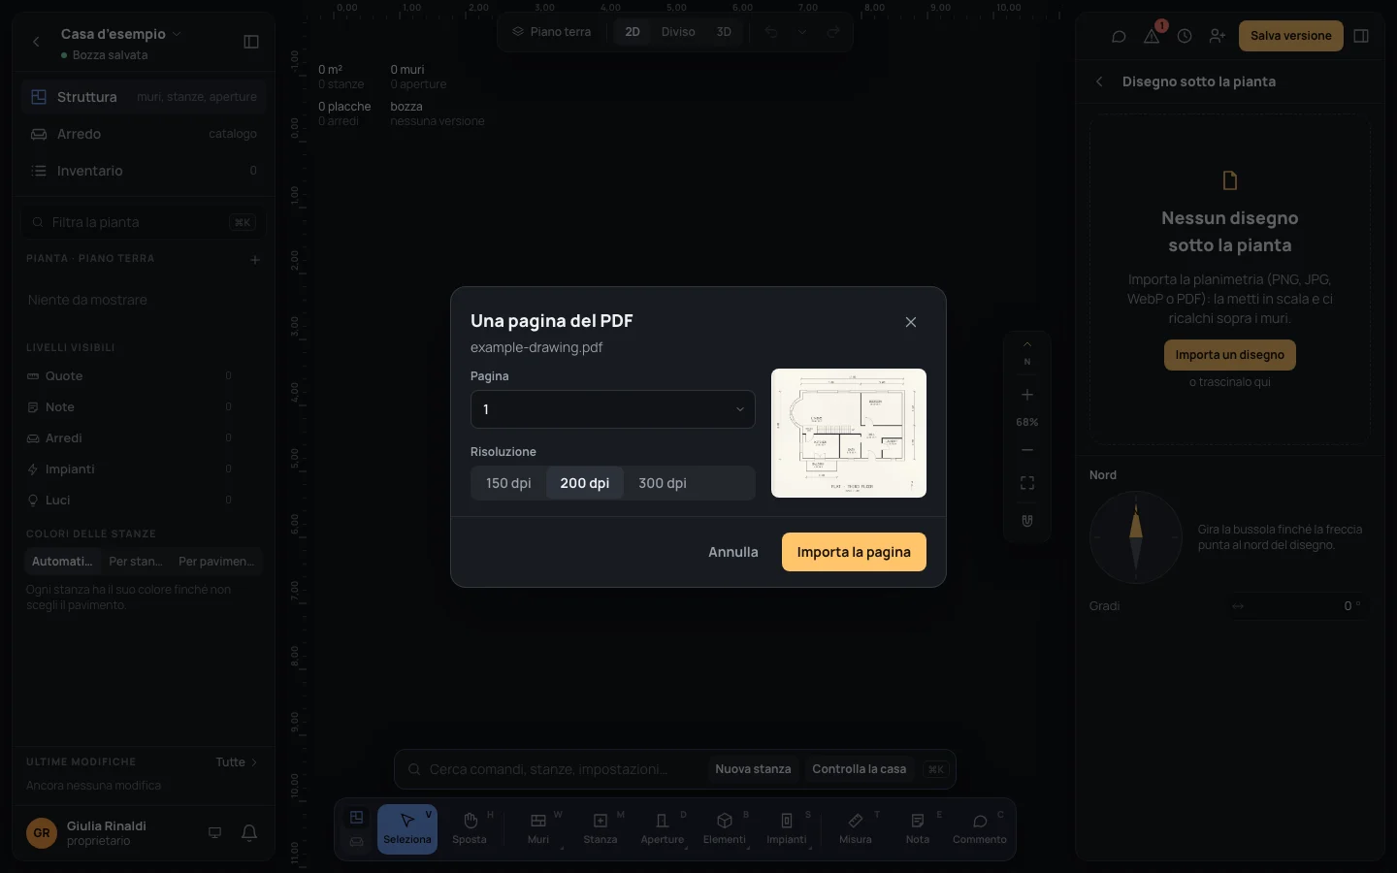Open the warning alerts icon
The image size is (1397, 873).
pos(1152,36)
